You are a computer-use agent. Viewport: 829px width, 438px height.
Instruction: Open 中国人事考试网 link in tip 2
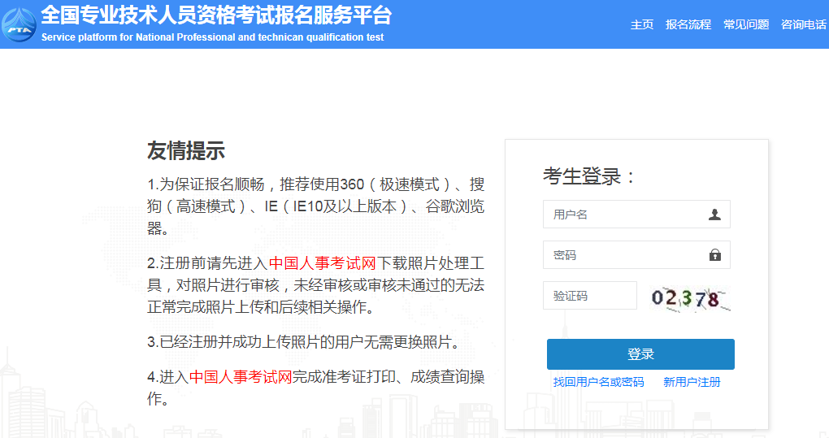323,263
